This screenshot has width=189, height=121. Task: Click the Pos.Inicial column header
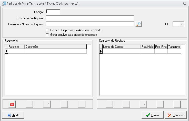pyautogui.click(x=148, y=46)
